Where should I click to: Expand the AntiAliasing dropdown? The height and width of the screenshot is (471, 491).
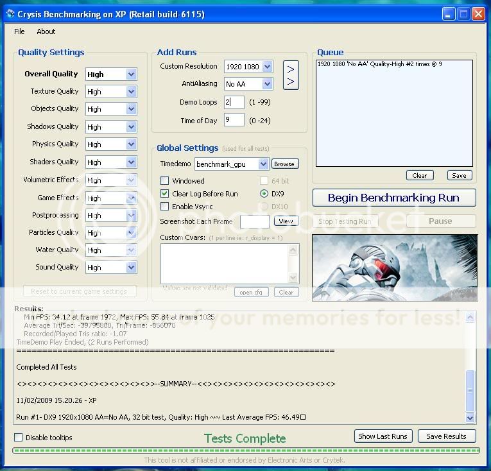[x=267, y=84]
